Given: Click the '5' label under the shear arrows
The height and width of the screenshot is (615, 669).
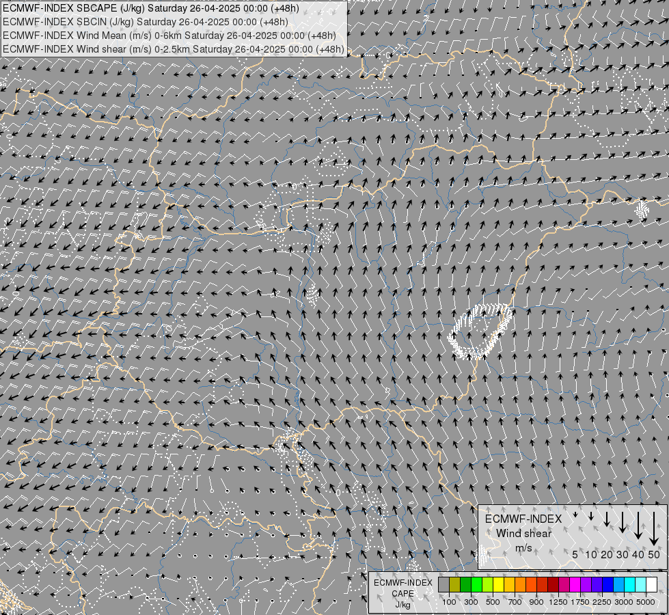Looking at the screenshot, I should 575,554.
